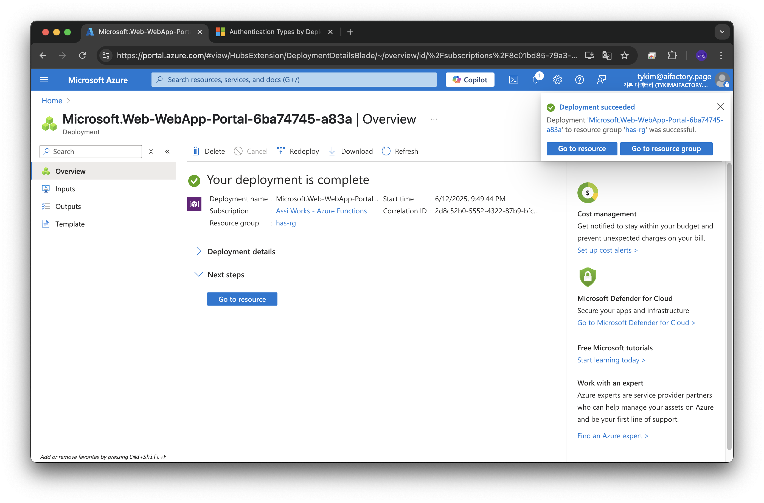This screenshot has height=503, width=764.
Task: Click the Redeploy toolbar icon
Action: (281, 151)
